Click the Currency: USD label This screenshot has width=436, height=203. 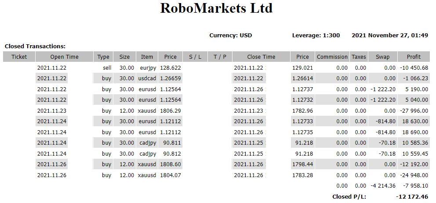(230, 36)
